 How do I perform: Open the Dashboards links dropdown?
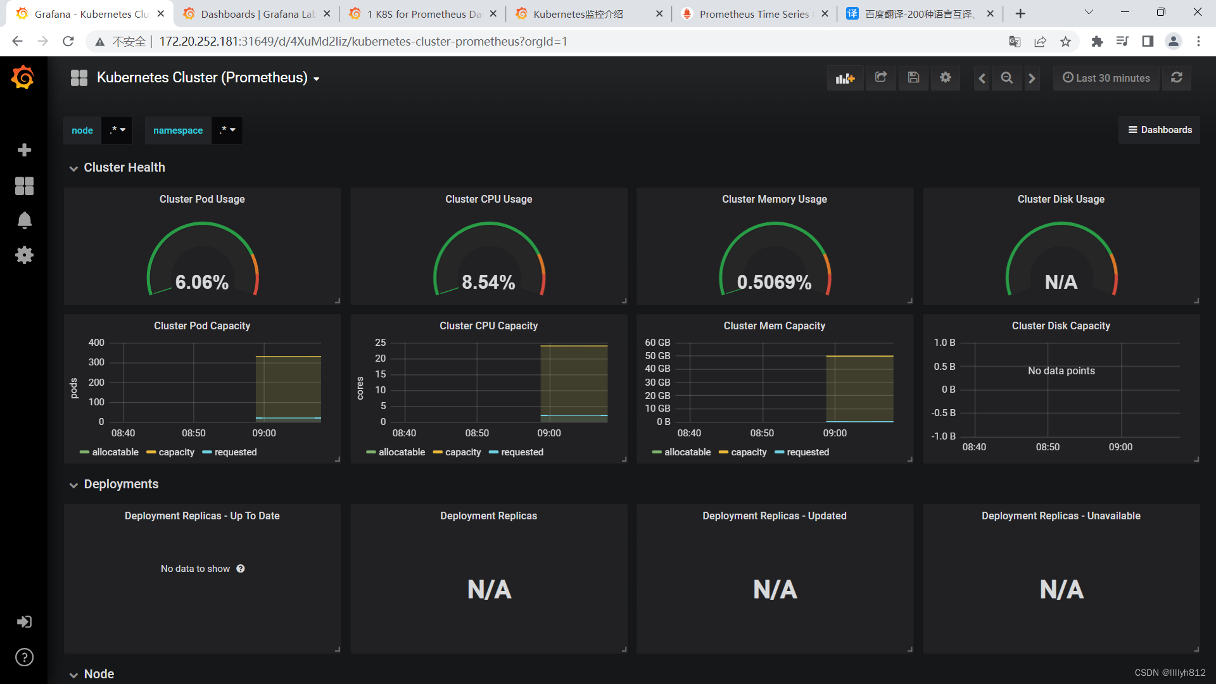(x=1159, y=130)
